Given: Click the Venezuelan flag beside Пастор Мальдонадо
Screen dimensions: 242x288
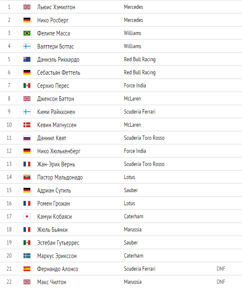Looking at the screenshot, I should point(27,177).
